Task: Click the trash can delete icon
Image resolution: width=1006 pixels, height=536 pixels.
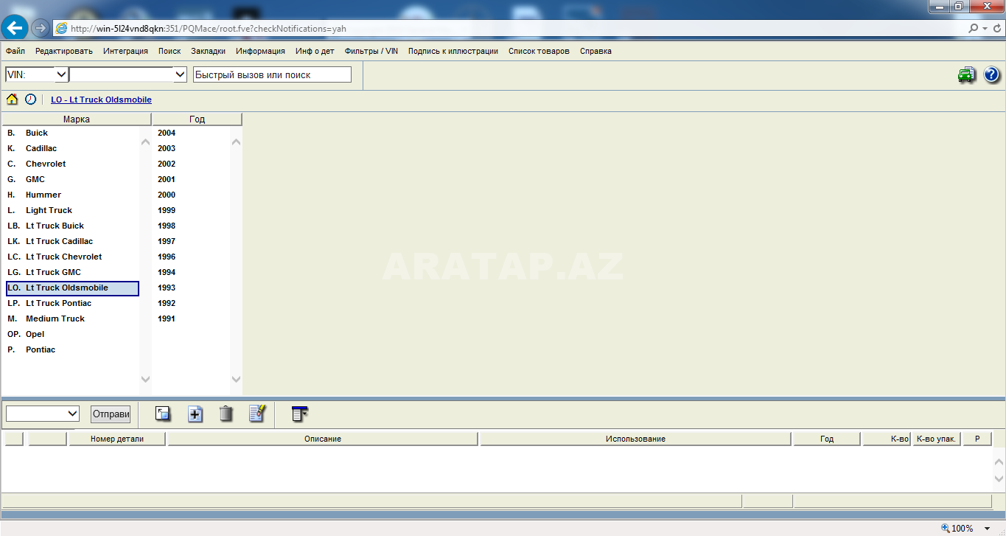Action: click(226, 414)
